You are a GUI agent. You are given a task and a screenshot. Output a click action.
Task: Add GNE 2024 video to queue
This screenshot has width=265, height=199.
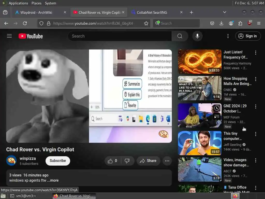coord(217,117)
